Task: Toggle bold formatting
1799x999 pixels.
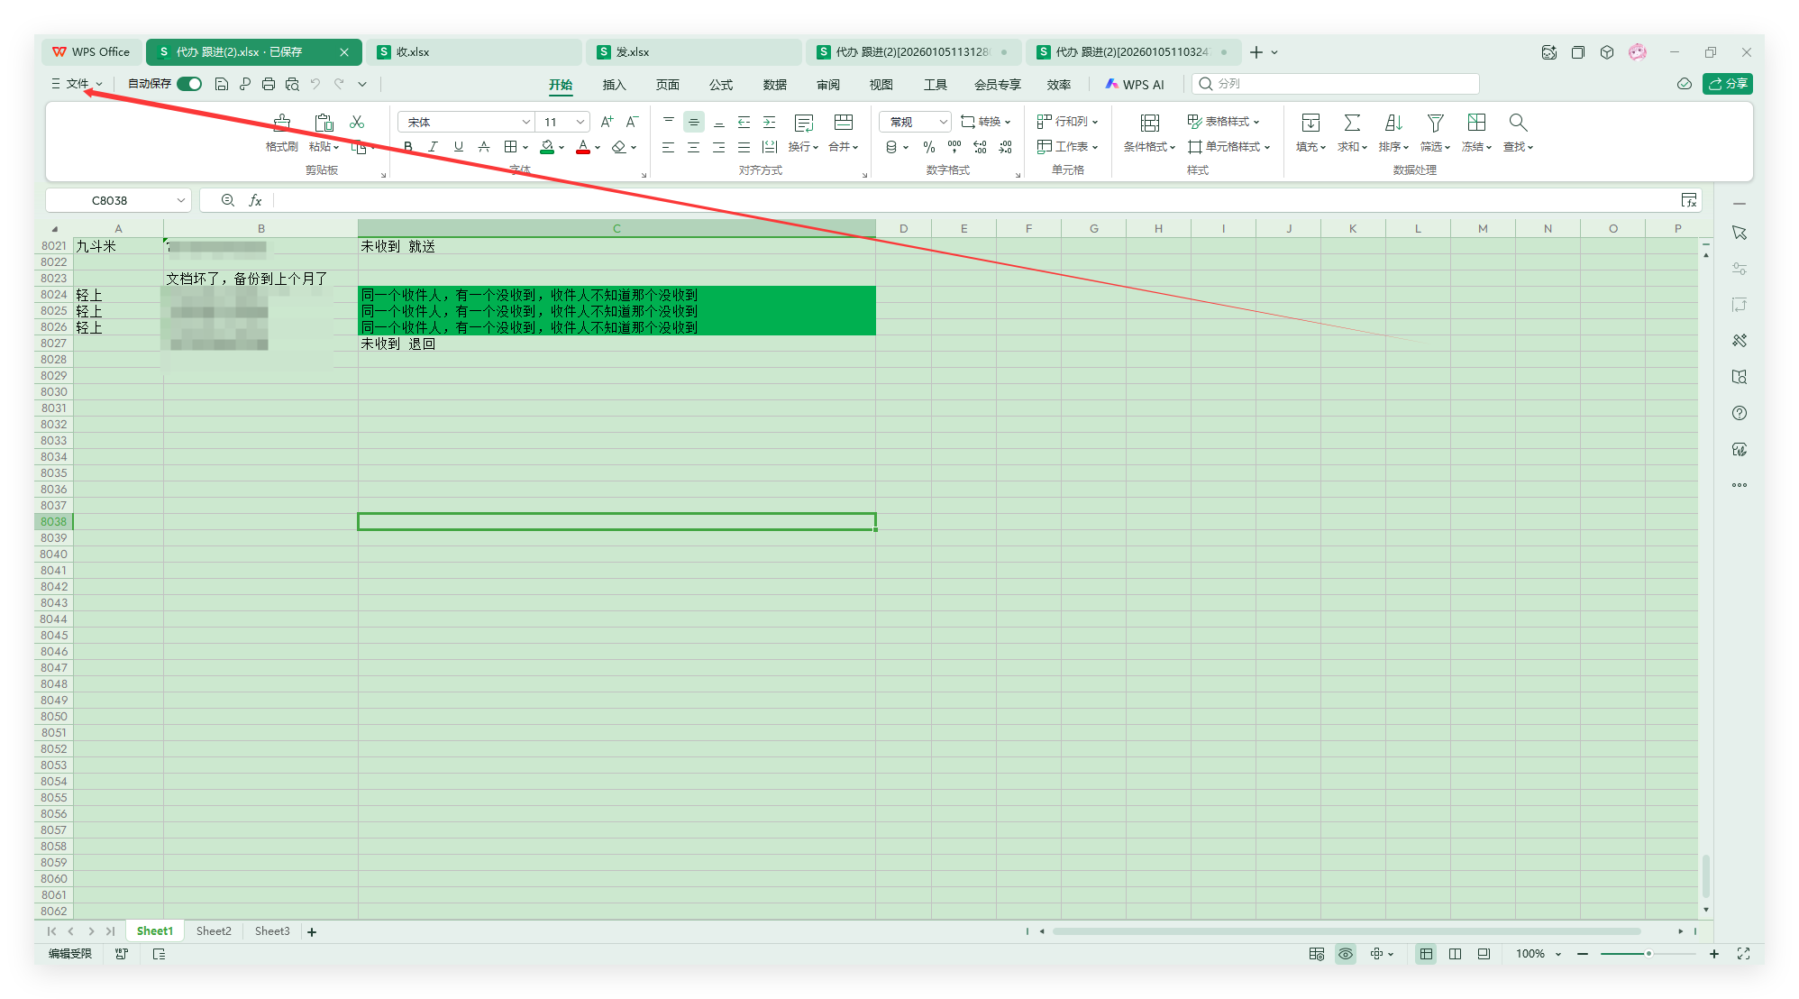Action: (x=408, y=147)
